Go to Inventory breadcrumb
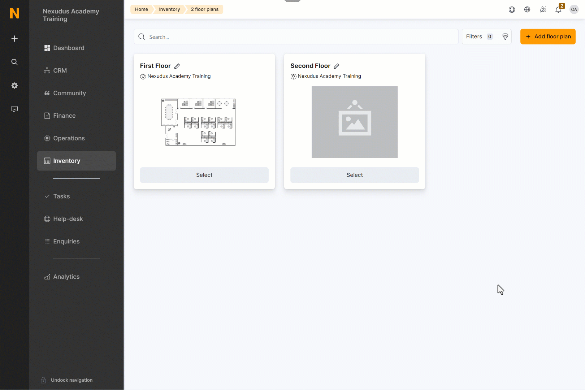Screen dimensions: 585x390 click(x=169, y=9)
